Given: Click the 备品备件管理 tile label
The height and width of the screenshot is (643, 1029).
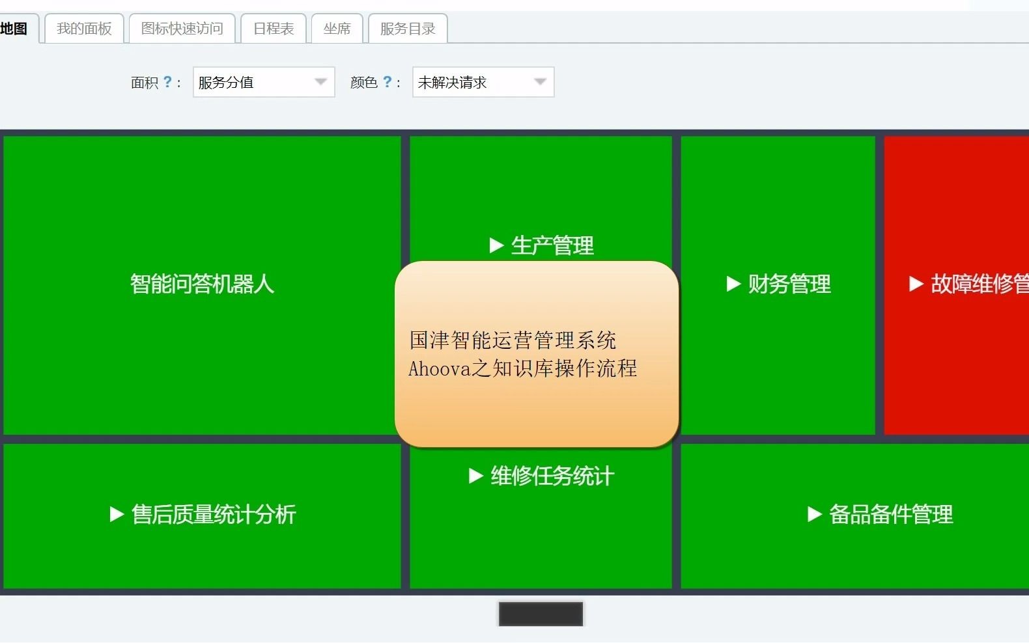Looking at the screenshot, I should [891, 515].
